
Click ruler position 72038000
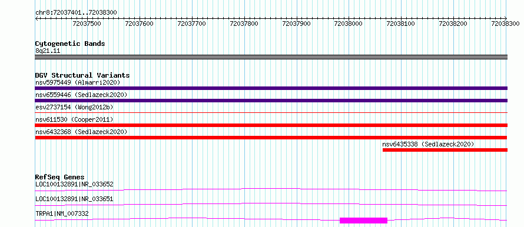point(349,24)
